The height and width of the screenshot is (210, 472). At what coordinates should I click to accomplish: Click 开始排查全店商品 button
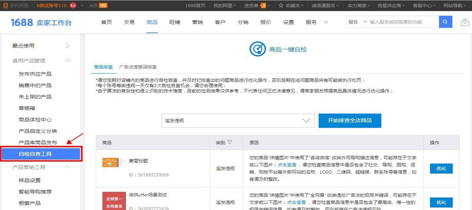coord(350,120)
